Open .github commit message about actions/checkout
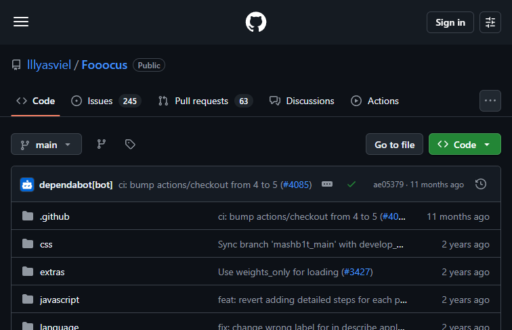 coord(299,216)
